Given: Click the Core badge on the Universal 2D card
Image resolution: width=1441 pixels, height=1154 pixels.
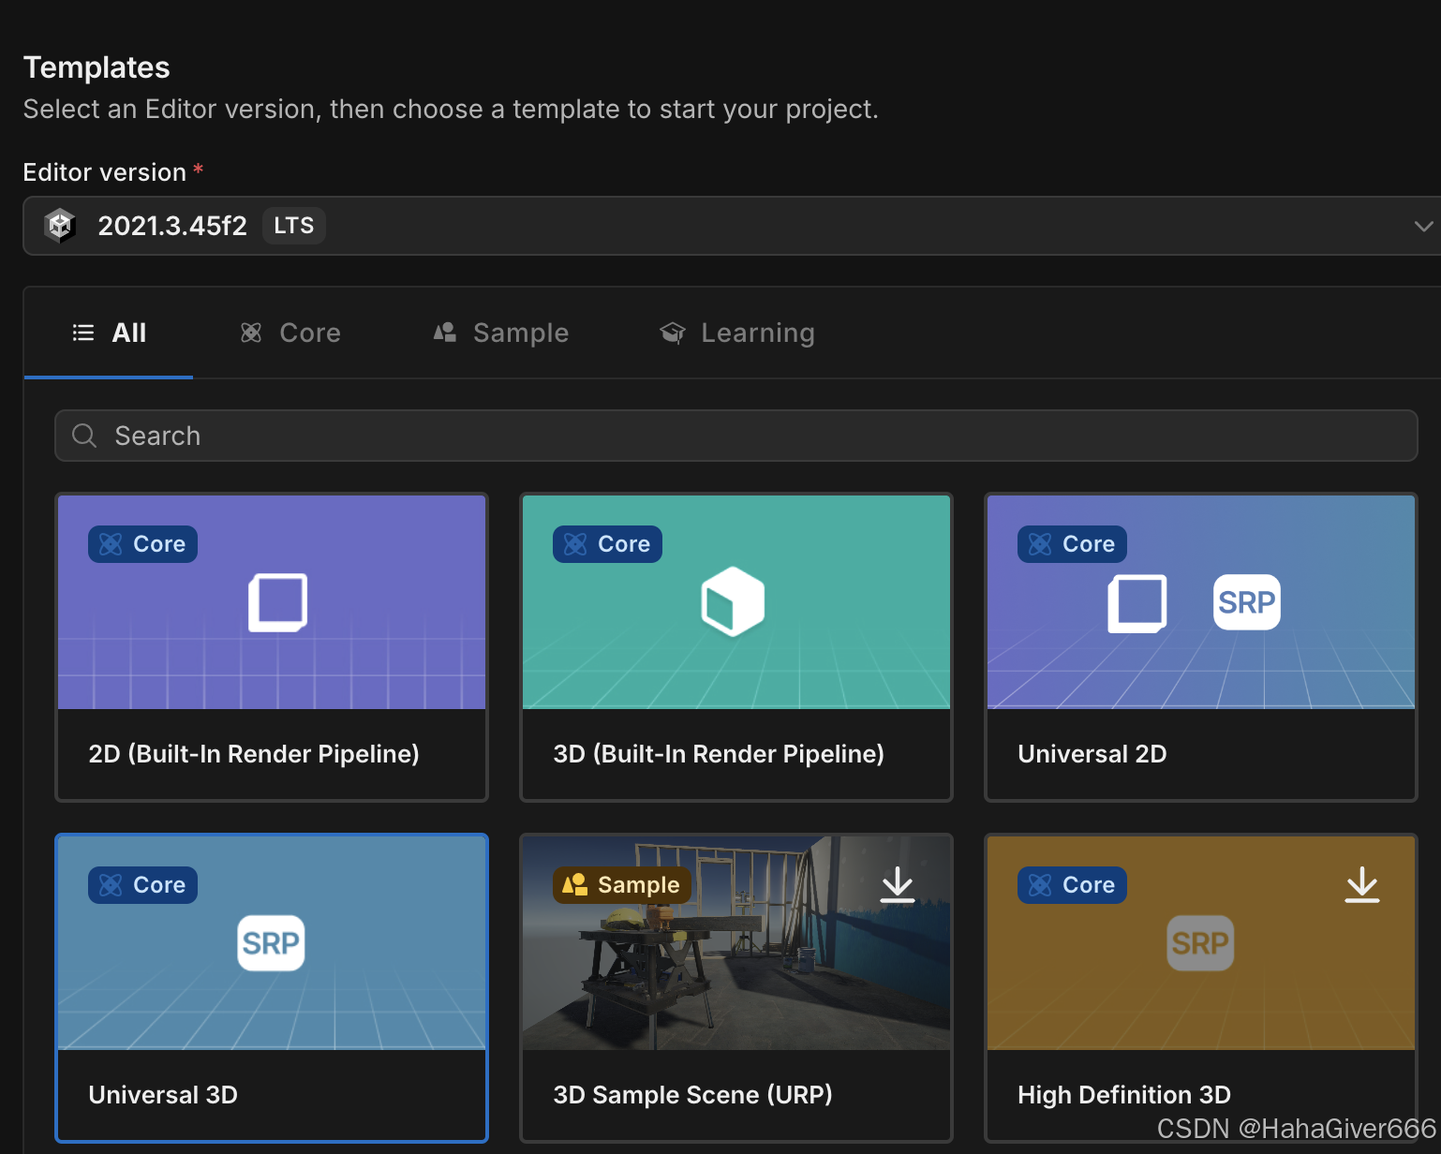Looking at the screenshot, I should pos(1072,544).
